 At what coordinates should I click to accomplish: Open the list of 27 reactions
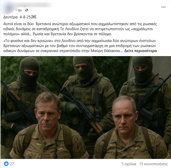12,164
